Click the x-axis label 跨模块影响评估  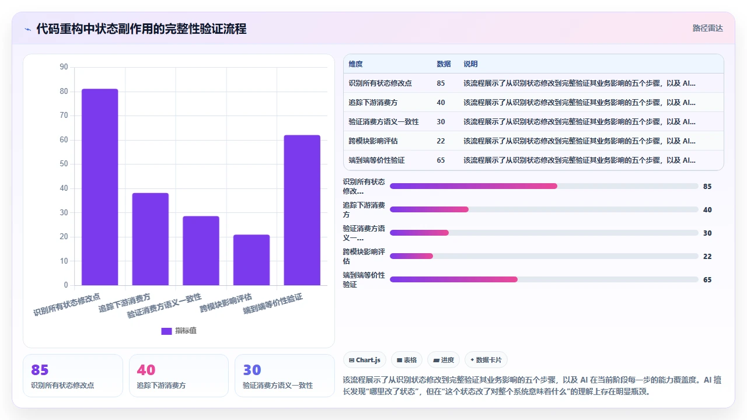(225, 302)
